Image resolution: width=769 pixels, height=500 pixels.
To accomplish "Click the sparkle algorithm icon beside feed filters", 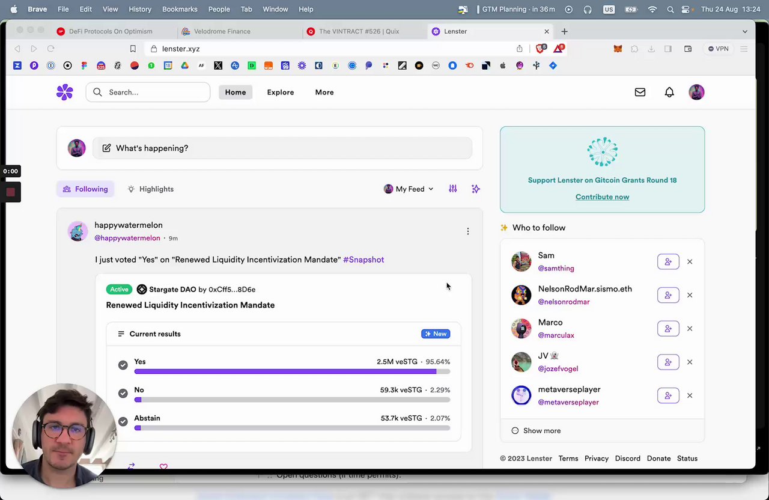I will pyautogui.click(x=476, y=189).
